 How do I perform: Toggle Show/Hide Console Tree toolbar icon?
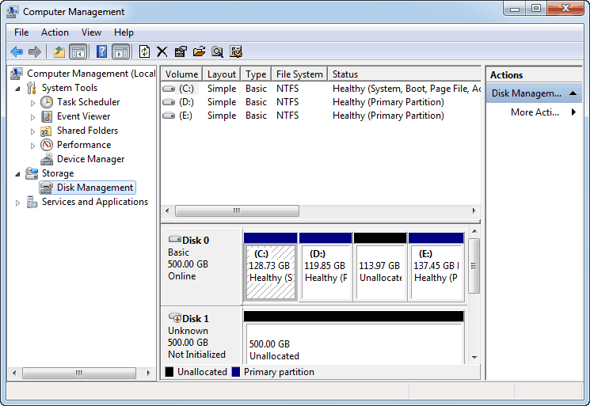pyautogui.click(x=78, y=51)
